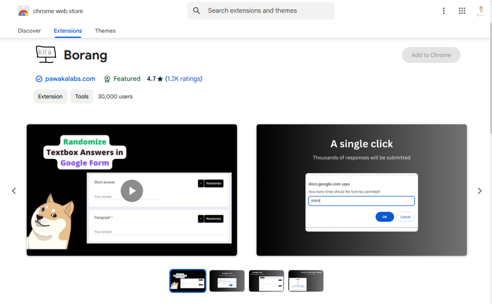492x304 pixels.
Task: Click the Chrome Web Store logo
Action: pyautogui.click(x=23, y=11)
